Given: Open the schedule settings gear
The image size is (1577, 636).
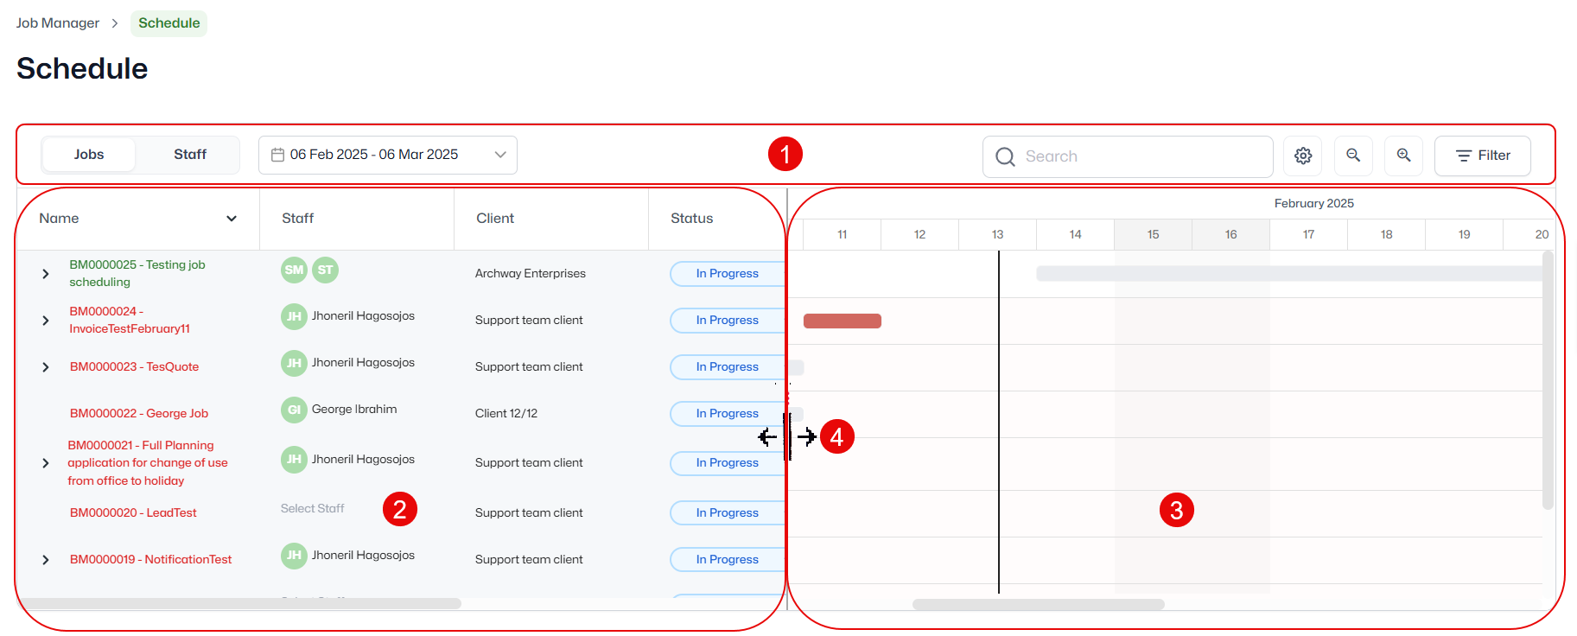Looking at the screenshot, I should click(x=1303, y=156).
